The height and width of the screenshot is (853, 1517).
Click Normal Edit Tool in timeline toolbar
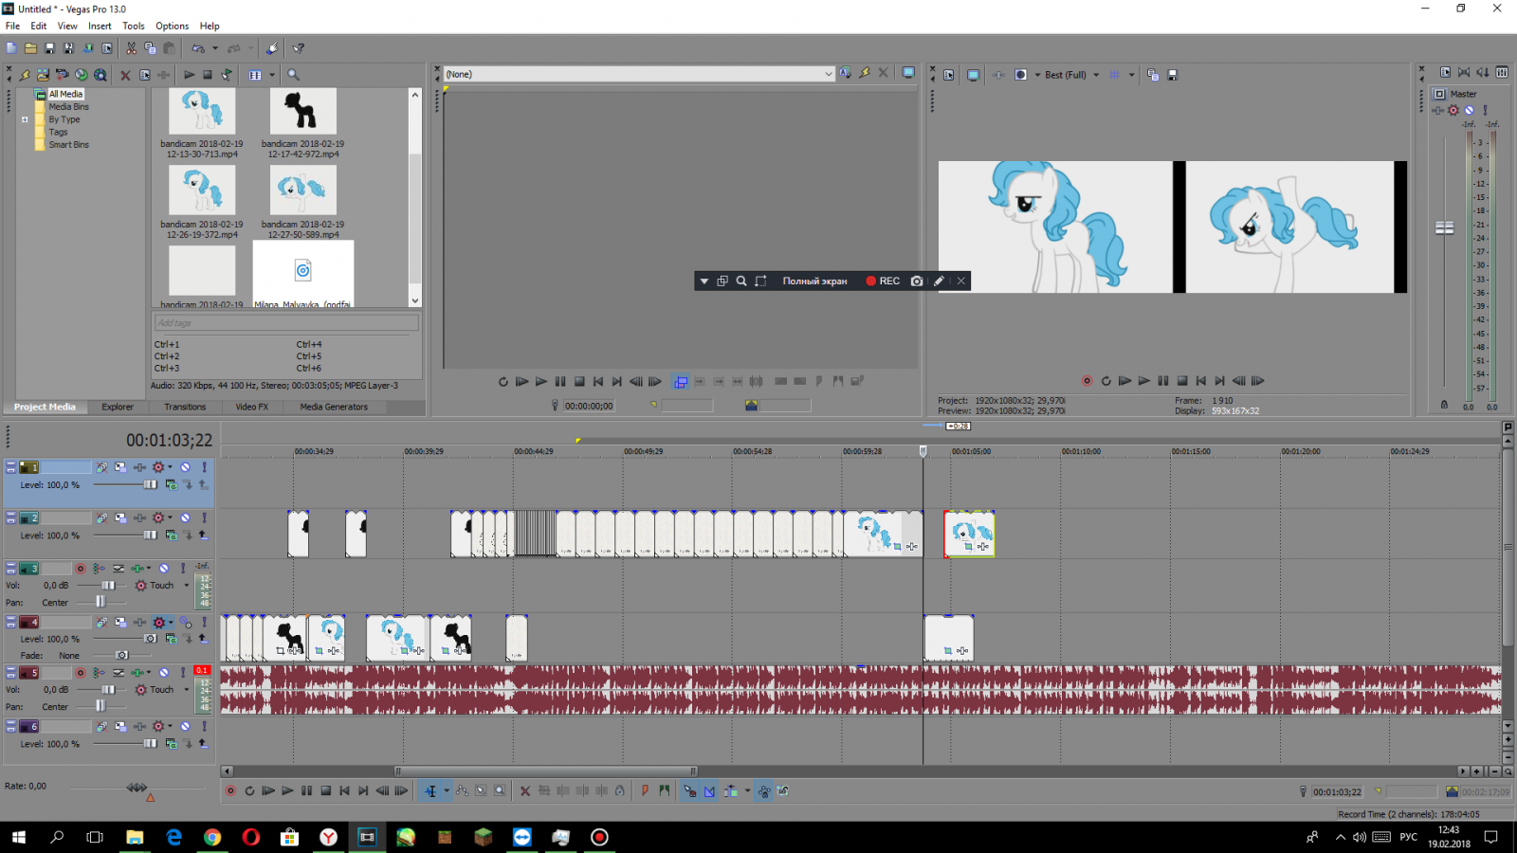(x=430, y=790)
